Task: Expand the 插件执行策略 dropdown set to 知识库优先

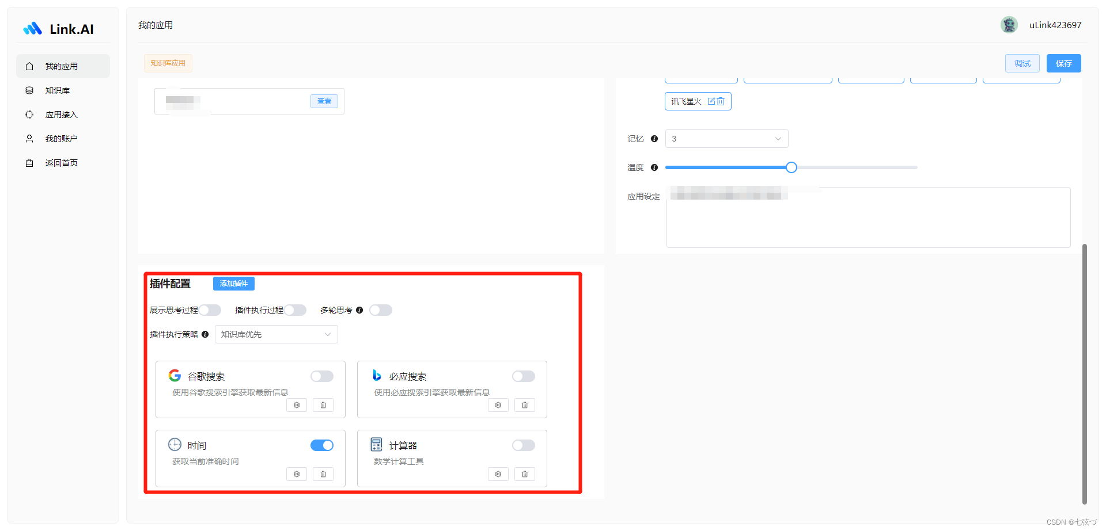Action: (276, 334)
